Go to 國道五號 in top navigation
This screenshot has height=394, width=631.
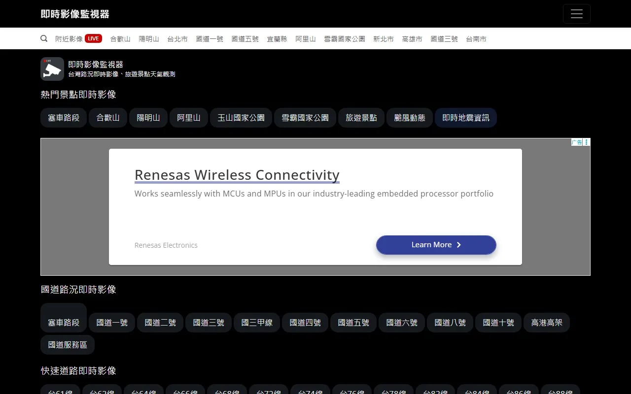tap(245, 39)
